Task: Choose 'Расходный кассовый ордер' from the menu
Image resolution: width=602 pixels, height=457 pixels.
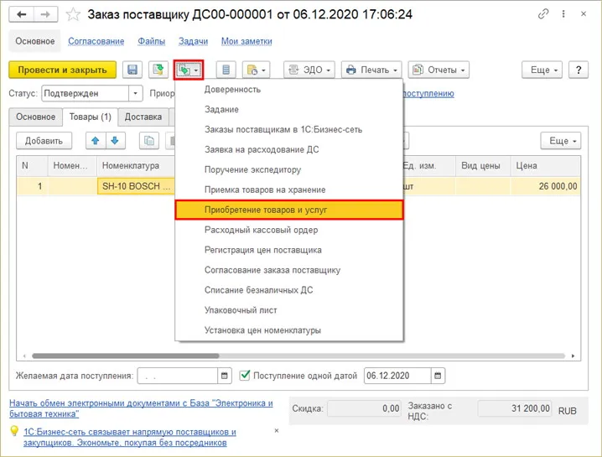Action: click(x=261, y=230)
